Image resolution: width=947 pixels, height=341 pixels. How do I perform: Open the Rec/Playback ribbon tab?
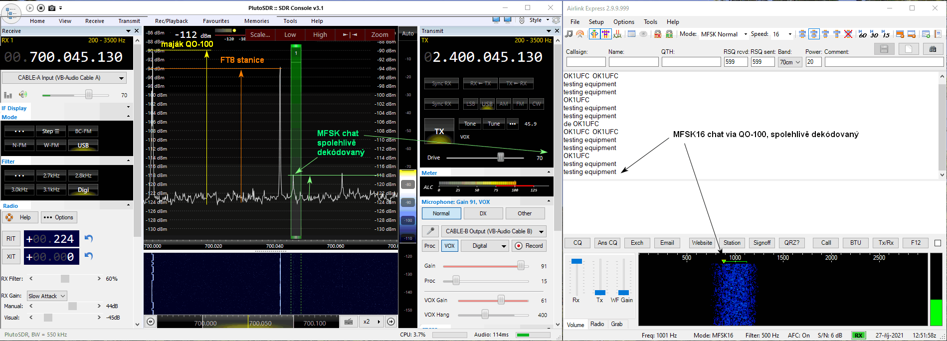click(171, 21)
